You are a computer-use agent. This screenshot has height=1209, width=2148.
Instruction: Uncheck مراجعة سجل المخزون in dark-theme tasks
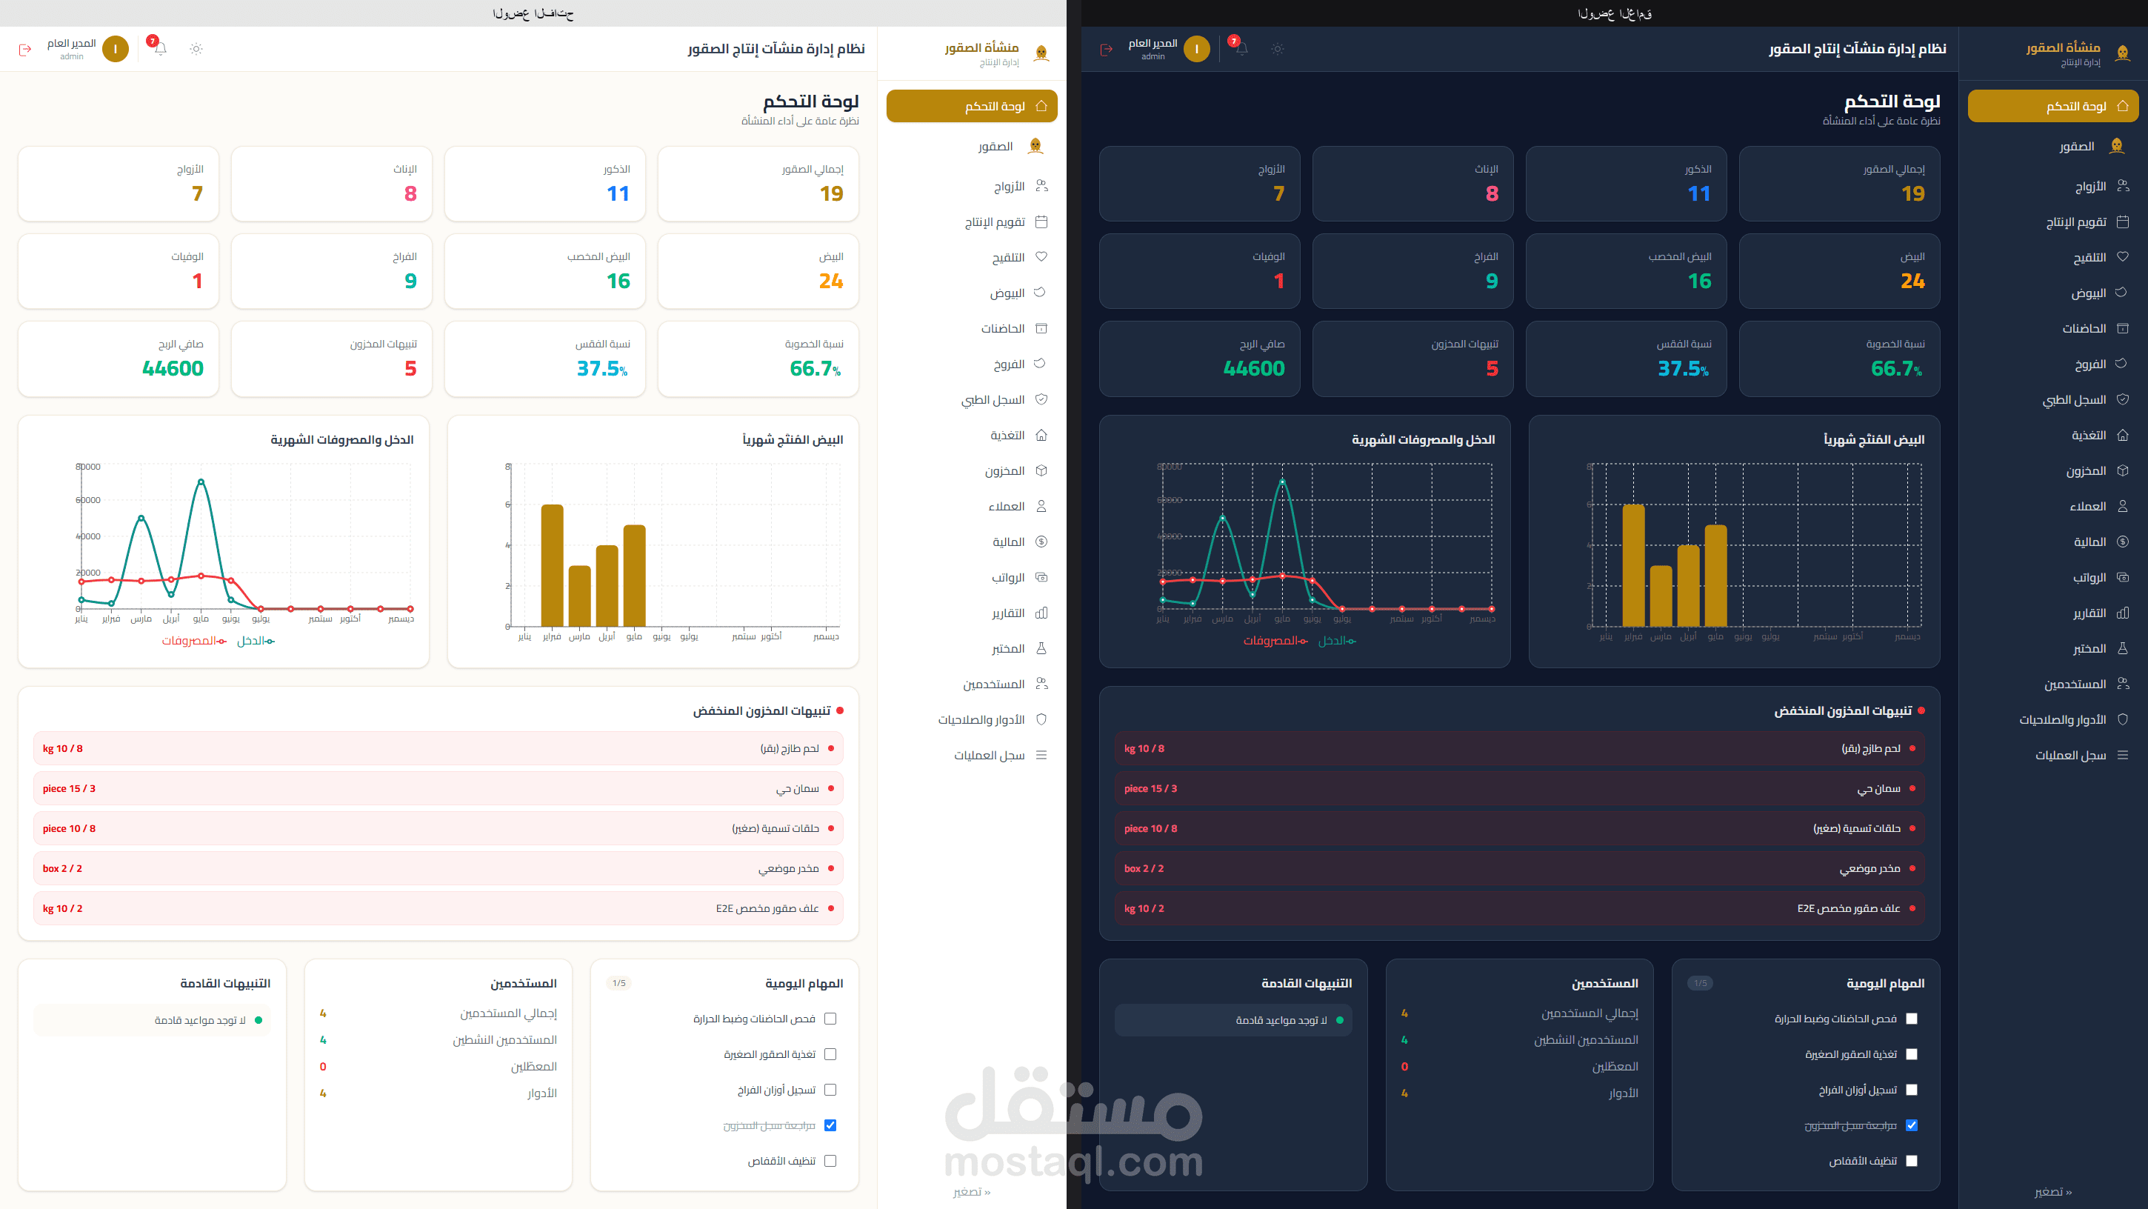pyautogui.click(x=1911, y=1125)
